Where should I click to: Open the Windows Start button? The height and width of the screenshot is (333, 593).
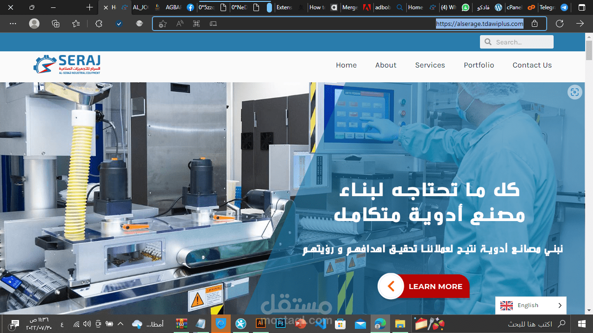pos(582,324)
